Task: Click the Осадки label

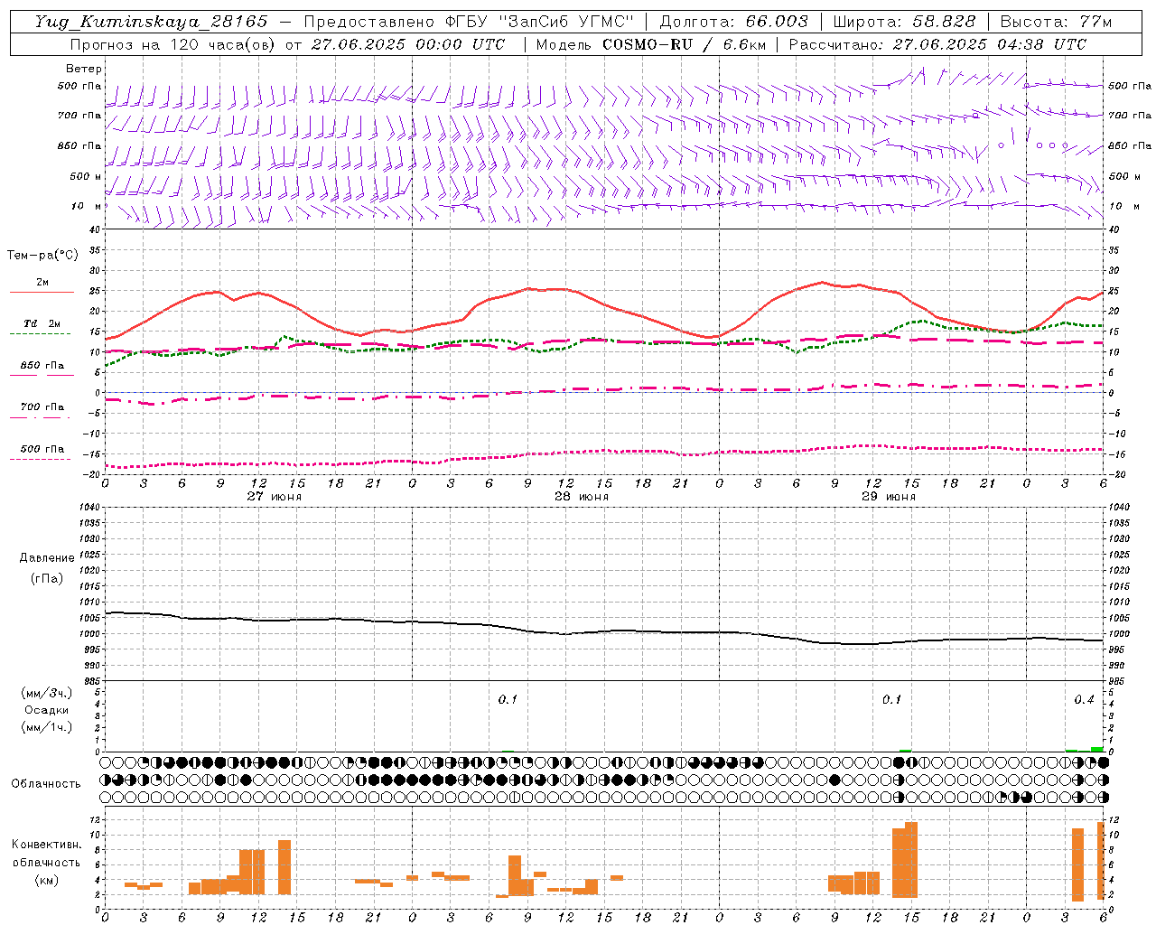Action: point(47,710)
